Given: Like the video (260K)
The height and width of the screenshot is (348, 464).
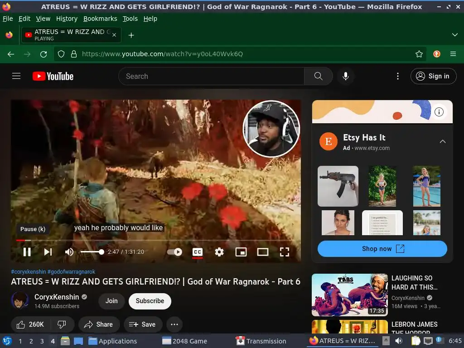Looking at the screenshot, I should tap(30, 324).
